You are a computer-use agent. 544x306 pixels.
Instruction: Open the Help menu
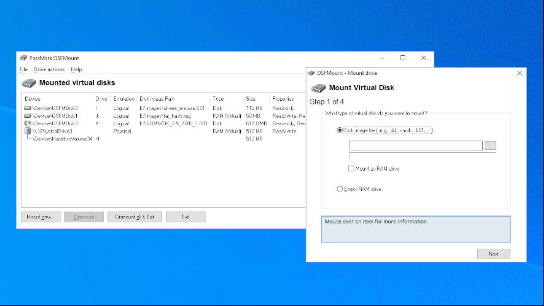pos(76,69)
